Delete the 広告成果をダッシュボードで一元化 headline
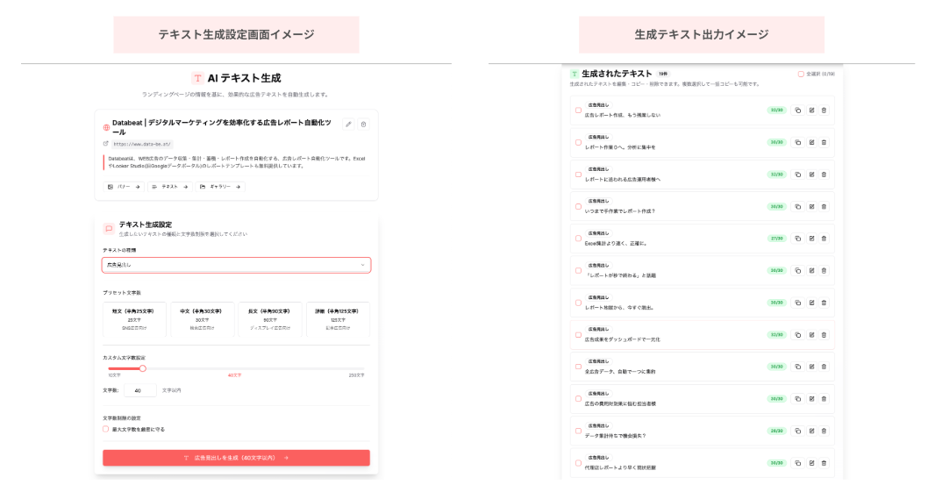The height and width of the screenshot is (492, 935). click(824, 335)
